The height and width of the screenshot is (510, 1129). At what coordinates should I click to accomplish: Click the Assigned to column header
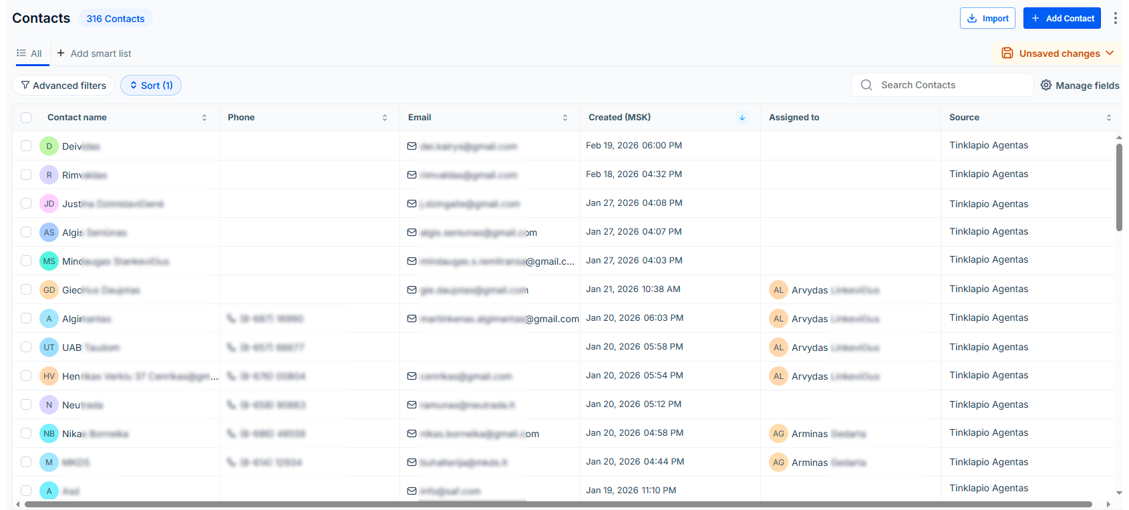(794, 118)
